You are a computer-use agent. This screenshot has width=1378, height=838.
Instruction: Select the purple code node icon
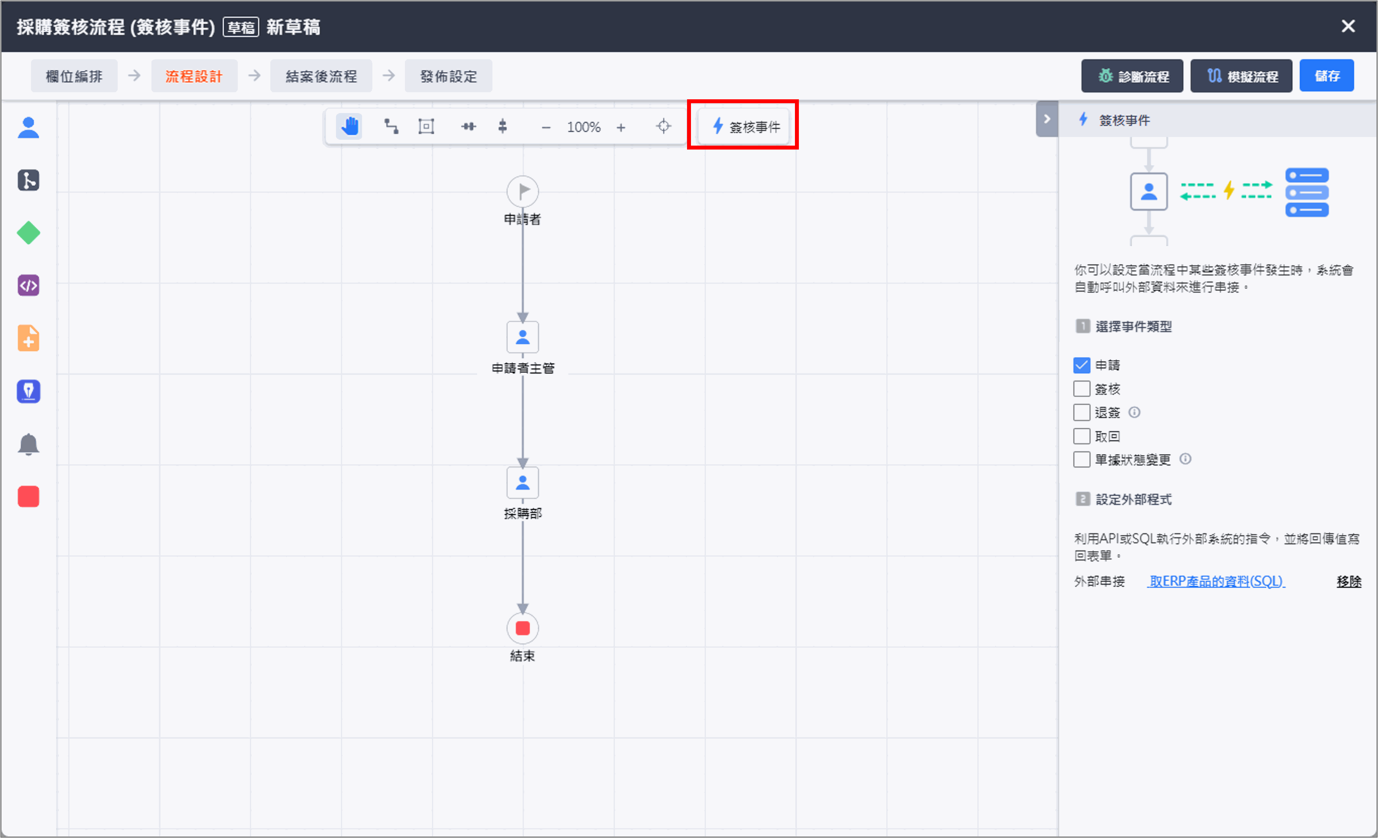pyautogui.click(x=29, y=286)
